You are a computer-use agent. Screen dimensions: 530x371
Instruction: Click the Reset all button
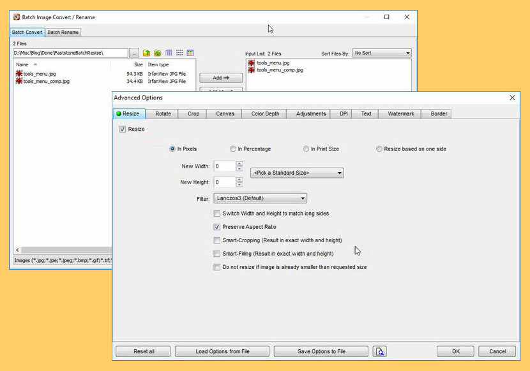[x=143, y=351]
